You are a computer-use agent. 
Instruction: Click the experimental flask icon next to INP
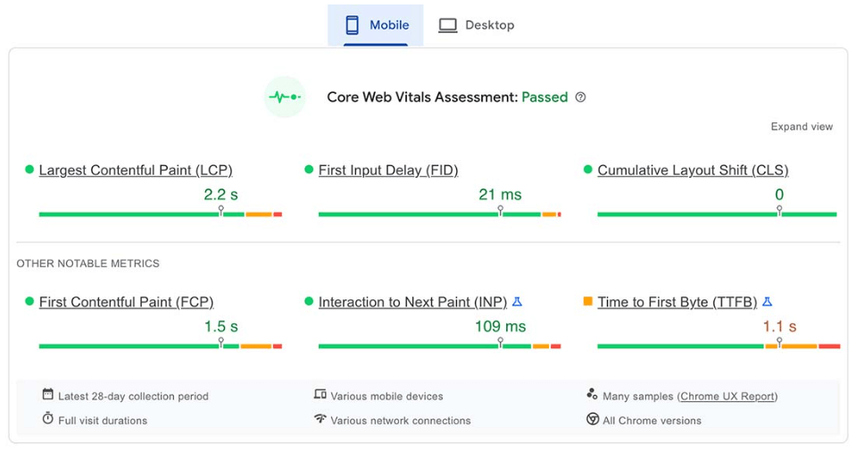(517, 302)
